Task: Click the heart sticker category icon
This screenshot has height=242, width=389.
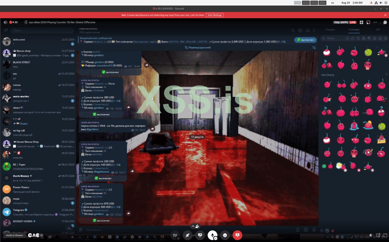Action: click(x=347, y=38)
